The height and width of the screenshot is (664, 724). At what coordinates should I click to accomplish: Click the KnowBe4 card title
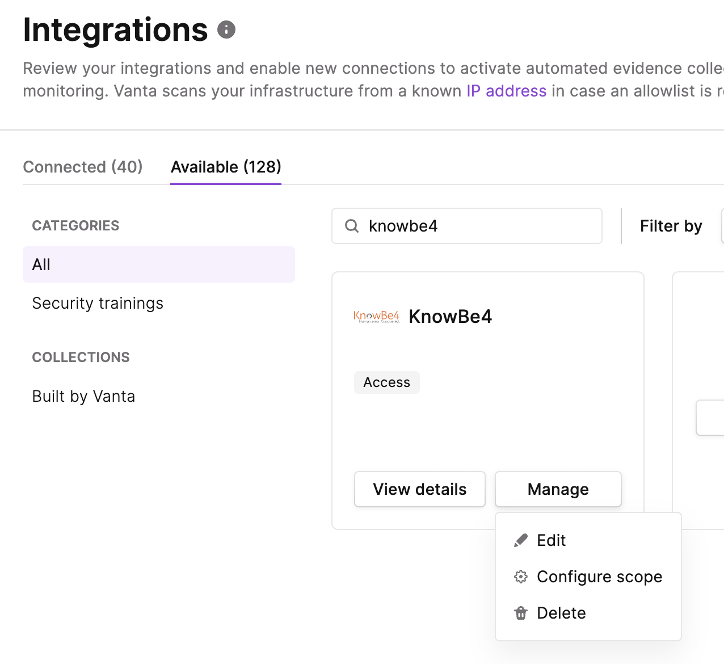click(451, 317)
